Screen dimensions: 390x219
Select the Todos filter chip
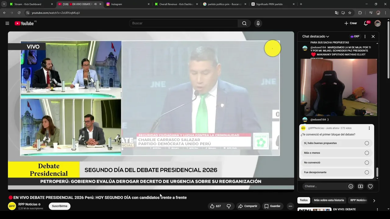click(x=303, y=200)
